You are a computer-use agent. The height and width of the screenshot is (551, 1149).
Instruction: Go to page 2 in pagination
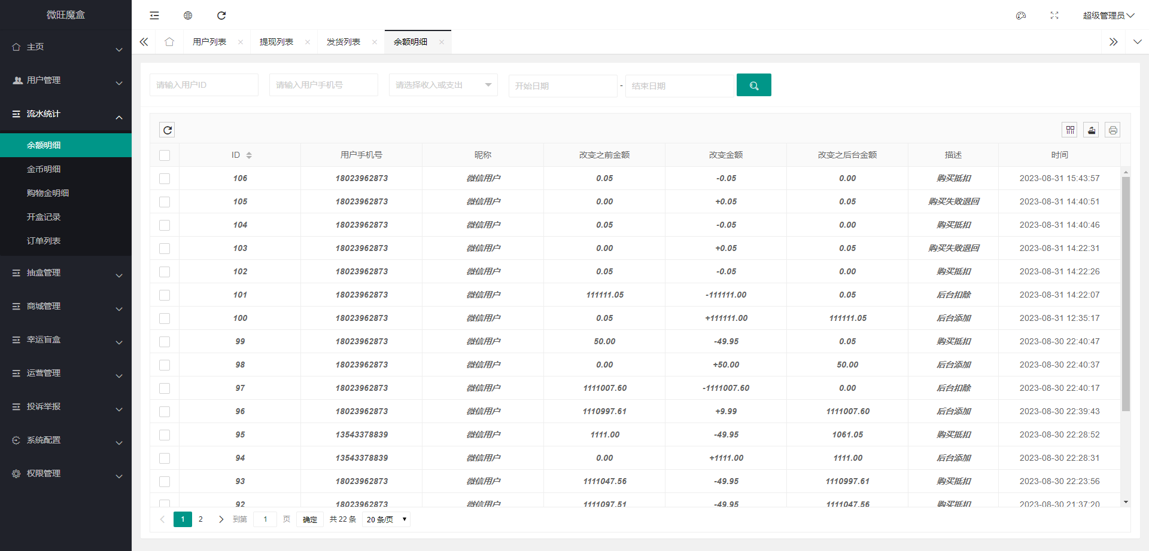point(200,519)
